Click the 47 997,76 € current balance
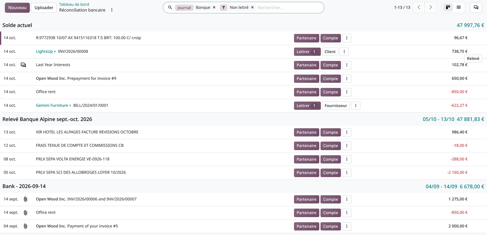The image size is (487, 235). [470, 25]
